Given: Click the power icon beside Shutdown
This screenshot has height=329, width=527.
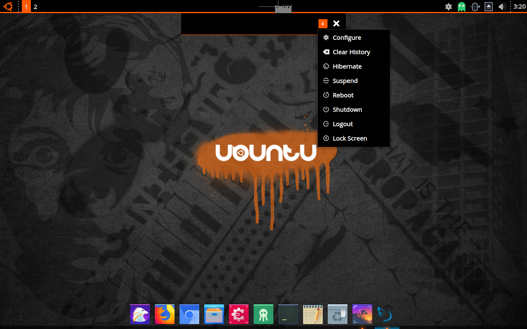Looking at the screenshot, I should pos(326,109).
